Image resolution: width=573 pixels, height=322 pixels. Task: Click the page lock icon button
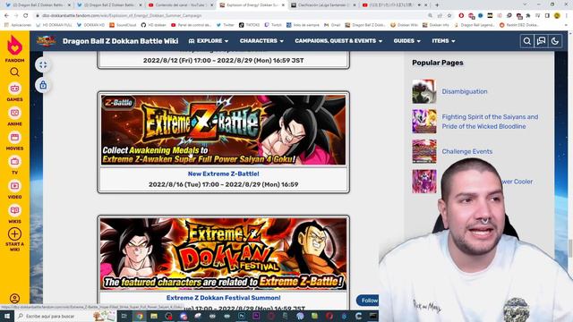[x=43, y=85]
